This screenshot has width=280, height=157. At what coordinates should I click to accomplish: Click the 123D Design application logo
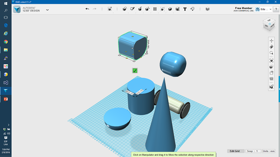pyautogui.click(x=17, y=9)
